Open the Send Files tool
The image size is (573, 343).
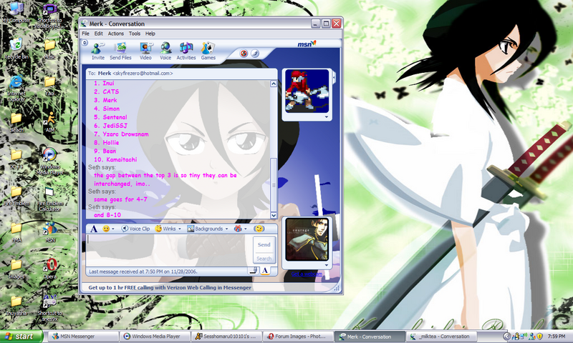(x=120, y=51)
